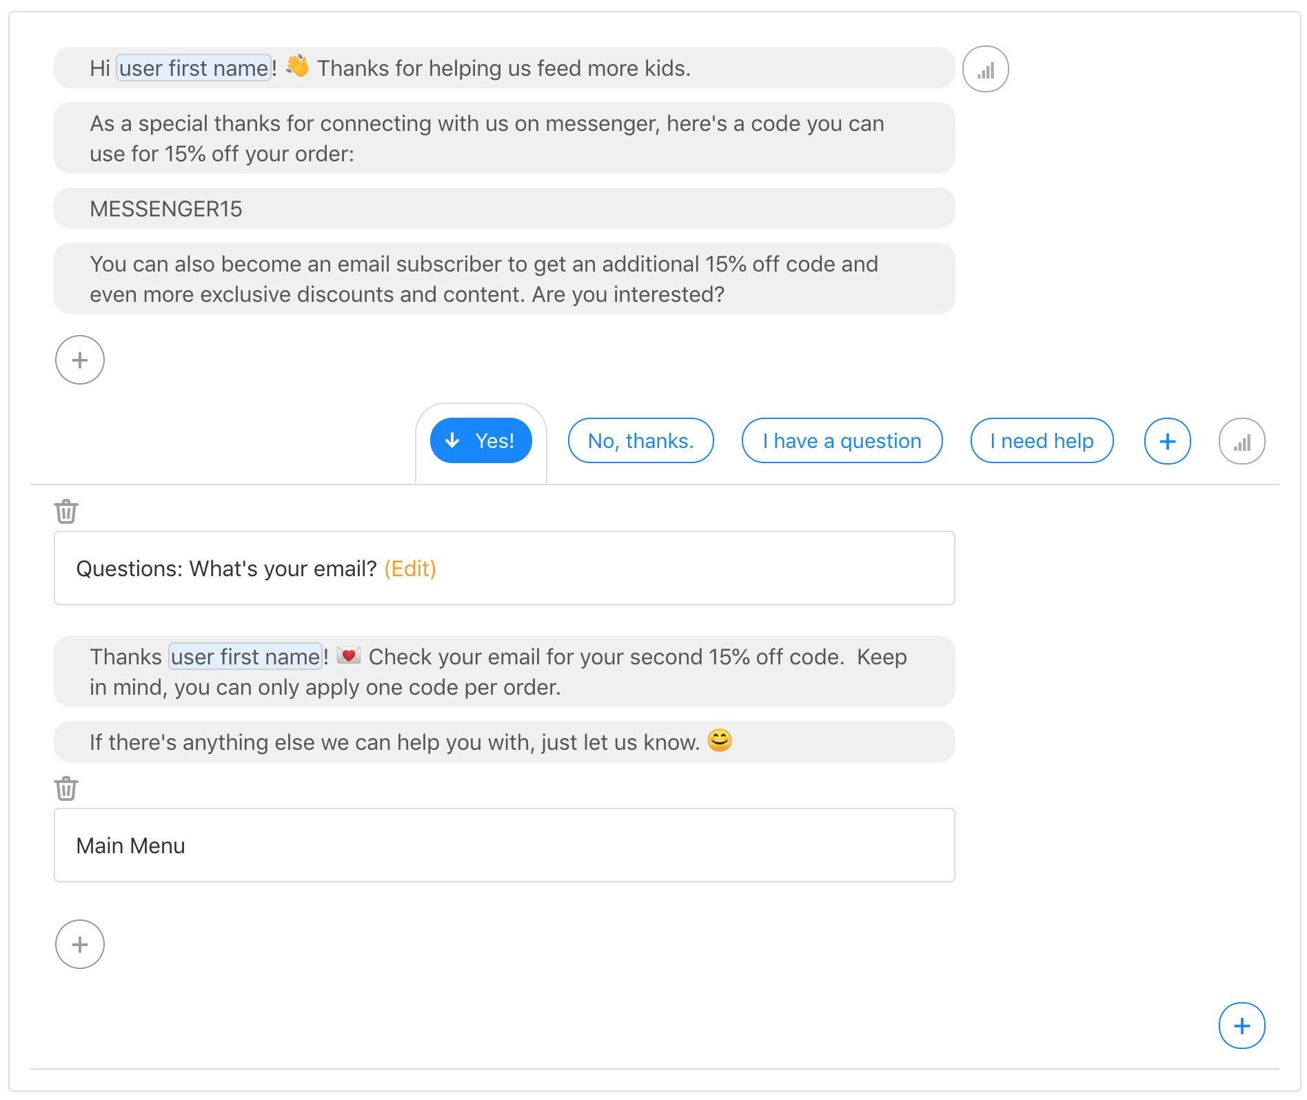Choose the I have a question reply
Image resolution: width=1307 pixels, height=1100 pixels.
coord(842,440)
